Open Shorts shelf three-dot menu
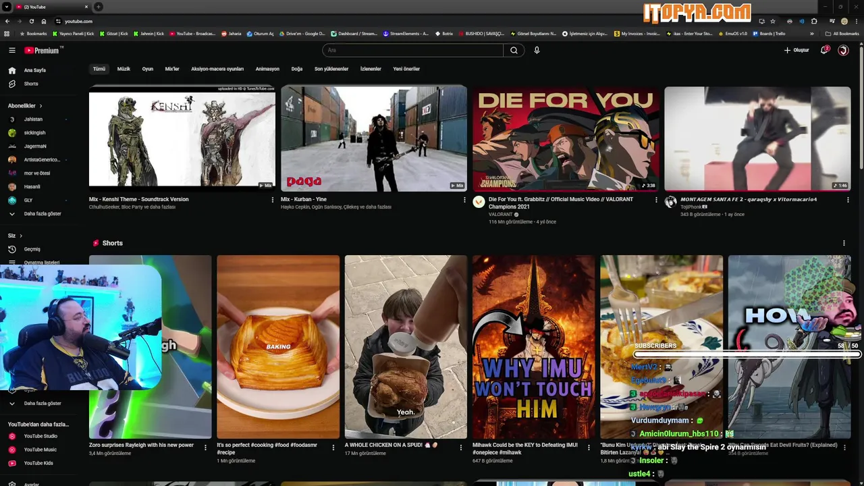864x486 pixels. (x=844, y=243)
